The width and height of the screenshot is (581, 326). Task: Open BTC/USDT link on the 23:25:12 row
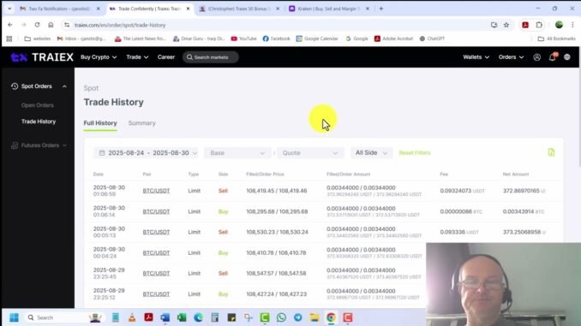[x=156, y=294]
